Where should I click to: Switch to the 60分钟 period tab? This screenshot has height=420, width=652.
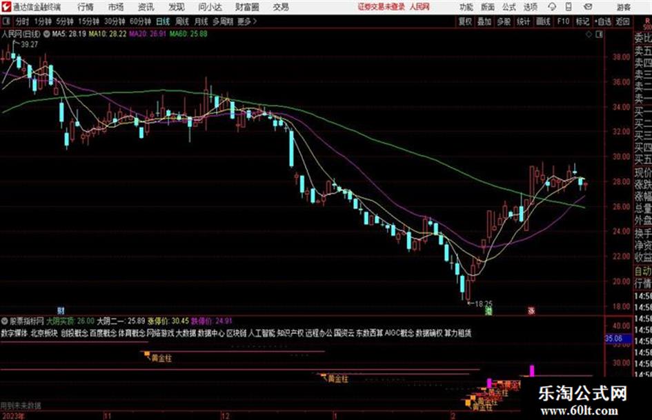click(x=141, y=21)
